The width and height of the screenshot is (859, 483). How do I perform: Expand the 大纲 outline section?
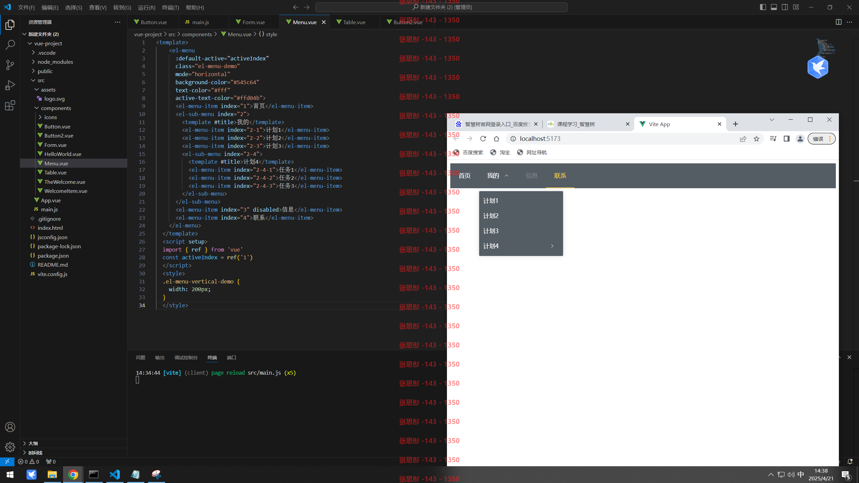(x=73, y=443)
